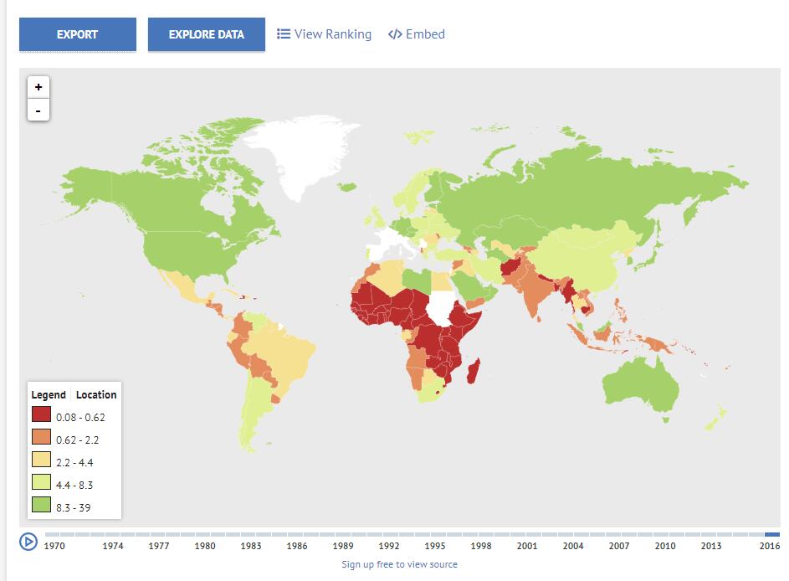The image size is (789, 581).
Task: Play the timeline animation
Action: (28, 542)
